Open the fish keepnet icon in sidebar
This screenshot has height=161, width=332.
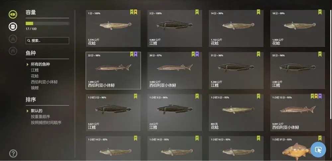[x=13, y=14]
